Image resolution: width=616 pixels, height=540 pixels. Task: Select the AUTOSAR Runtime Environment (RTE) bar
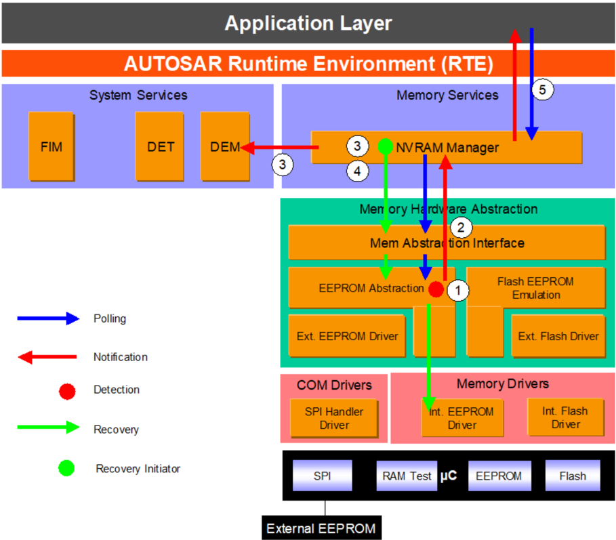coord(308,64)
